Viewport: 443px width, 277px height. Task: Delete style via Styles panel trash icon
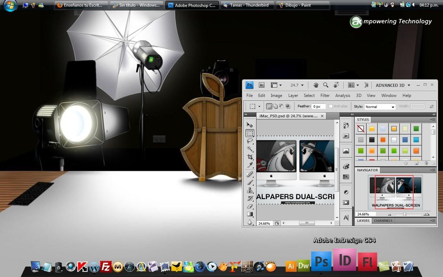[x=426, y=163]
